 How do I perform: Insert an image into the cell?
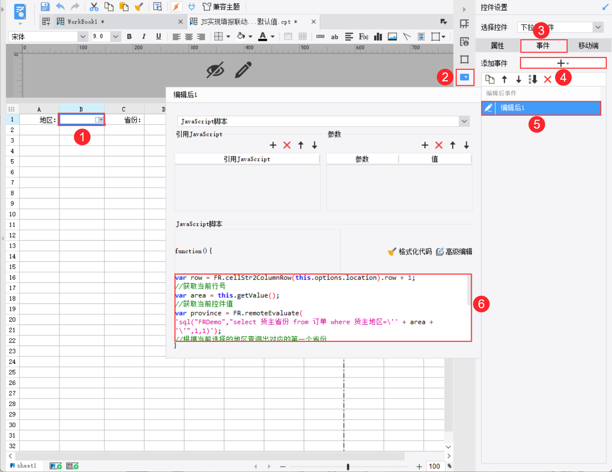(392, 37)
